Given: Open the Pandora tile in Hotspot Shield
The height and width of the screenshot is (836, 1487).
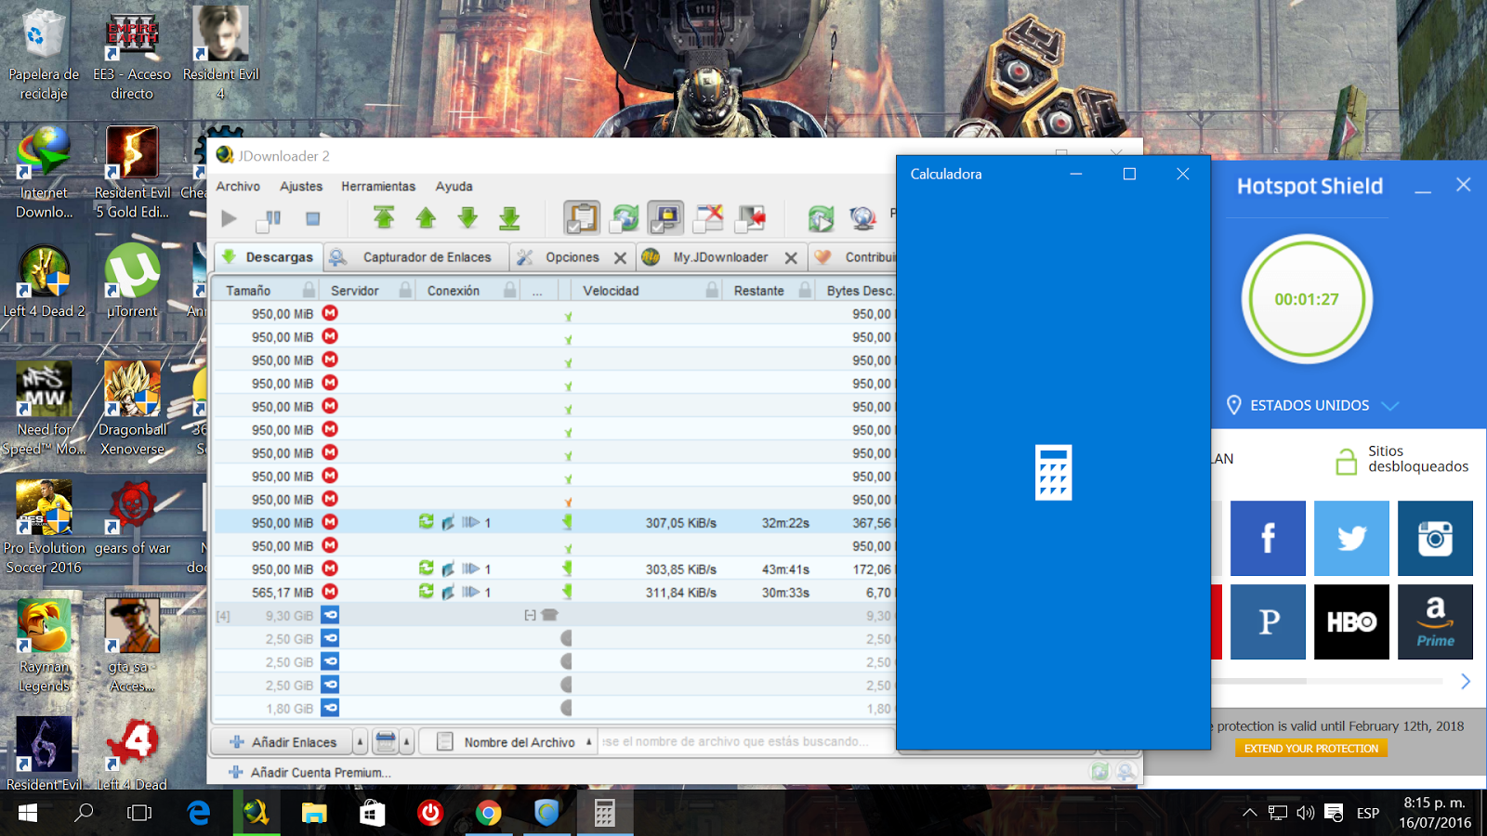Looking at the screenshot, I should pyautogui.click(x=1268, y=621).
